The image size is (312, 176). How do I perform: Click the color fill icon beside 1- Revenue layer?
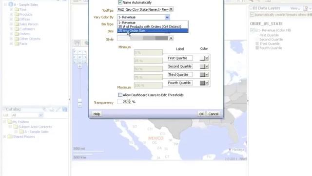[x=256, y=30]
